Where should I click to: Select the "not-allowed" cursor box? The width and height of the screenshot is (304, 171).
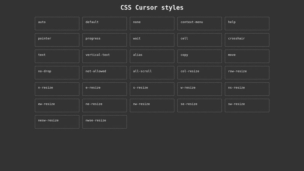(104, 73)
